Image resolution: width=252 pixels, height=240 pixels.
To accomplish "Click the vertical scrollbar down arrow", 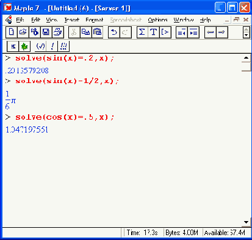I will (246, 222).
